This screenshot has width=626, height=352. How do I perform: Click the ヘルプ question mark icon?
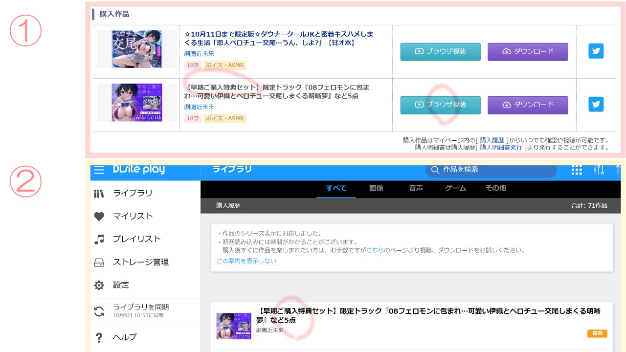click(x=99, y=337)
